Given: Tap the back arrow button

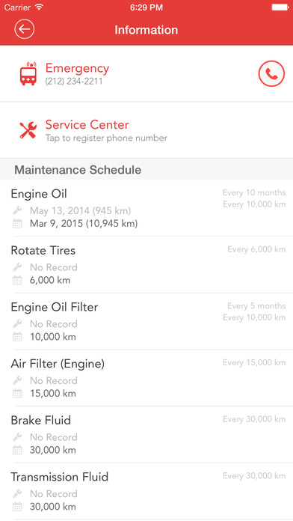Looking at the screenshot, I should (x=24, y=29).
